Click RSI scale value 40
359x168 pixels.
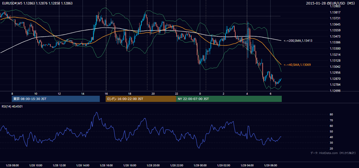331,137
